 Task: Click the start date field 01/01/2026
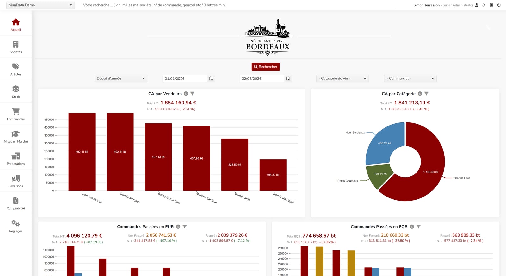[185, 79]
